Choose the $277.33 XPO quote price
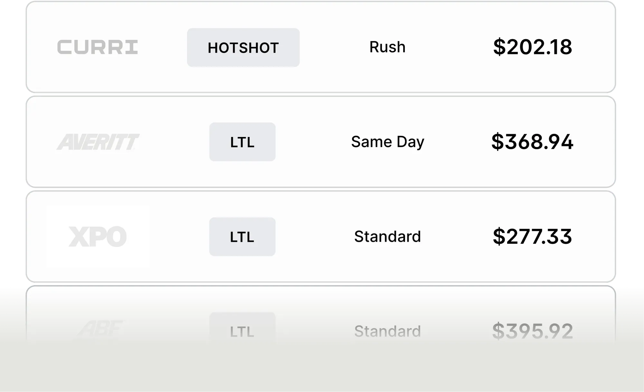The width and height of the screenshot is (644, 392). click(x=532, y=236)
